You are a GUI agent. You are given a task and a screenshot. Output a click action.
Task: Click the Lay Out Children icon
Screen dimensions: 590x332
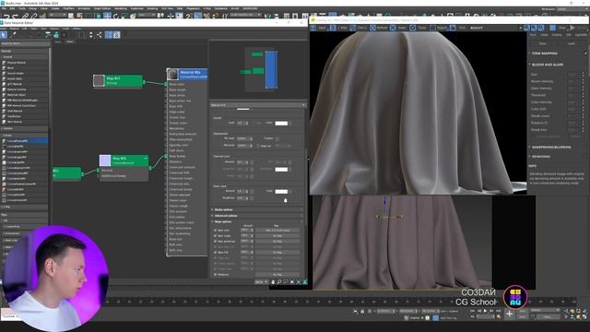99,35
